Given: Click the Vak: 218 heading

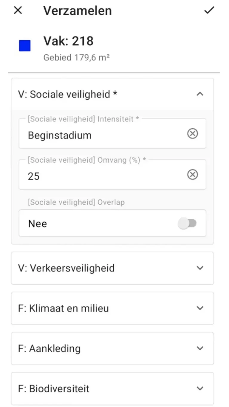Looking at the screenshot, I should pos(68,41).
